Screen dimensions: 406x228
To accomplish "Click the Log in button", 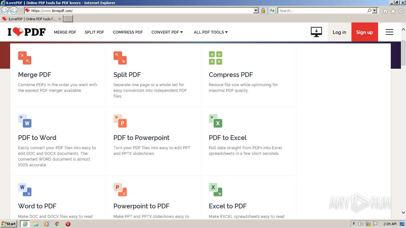I will (339, 32).
